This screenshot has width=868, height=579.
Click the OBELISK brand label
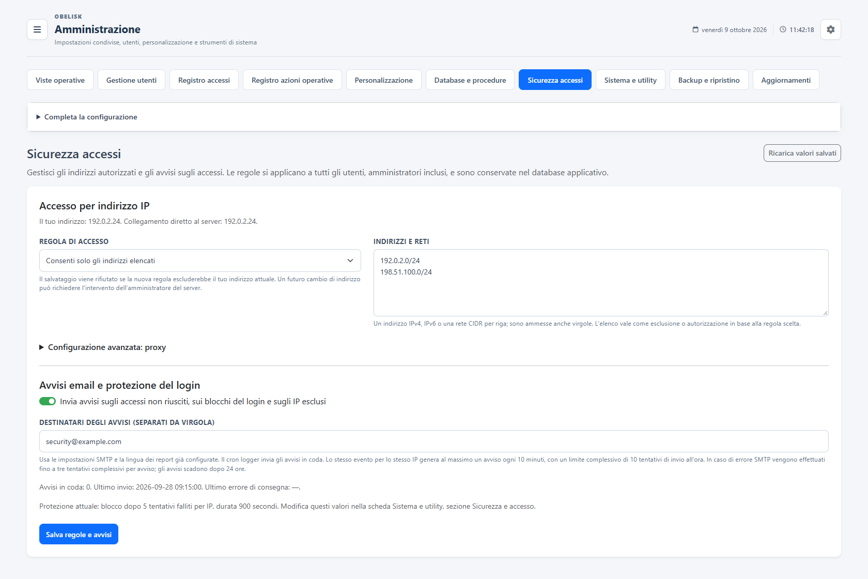coord(68,17)
